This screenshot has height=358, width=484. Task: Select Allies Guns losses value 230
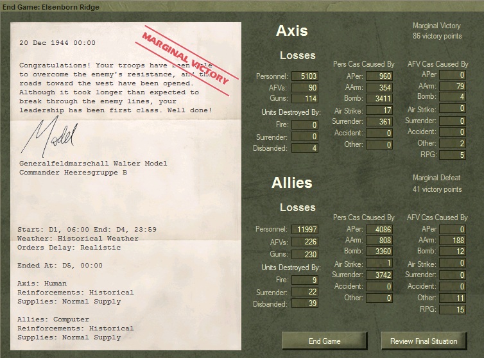[305, 254]
